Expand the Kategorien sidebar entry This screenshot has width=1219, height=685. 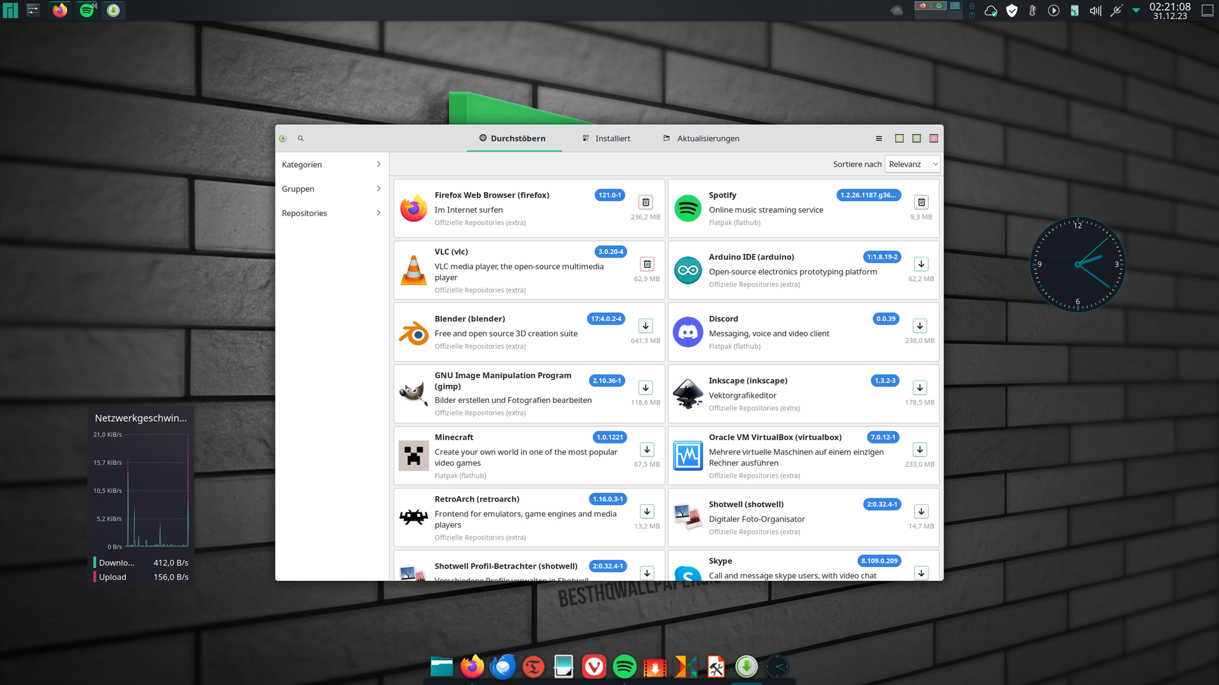point(331,164)
